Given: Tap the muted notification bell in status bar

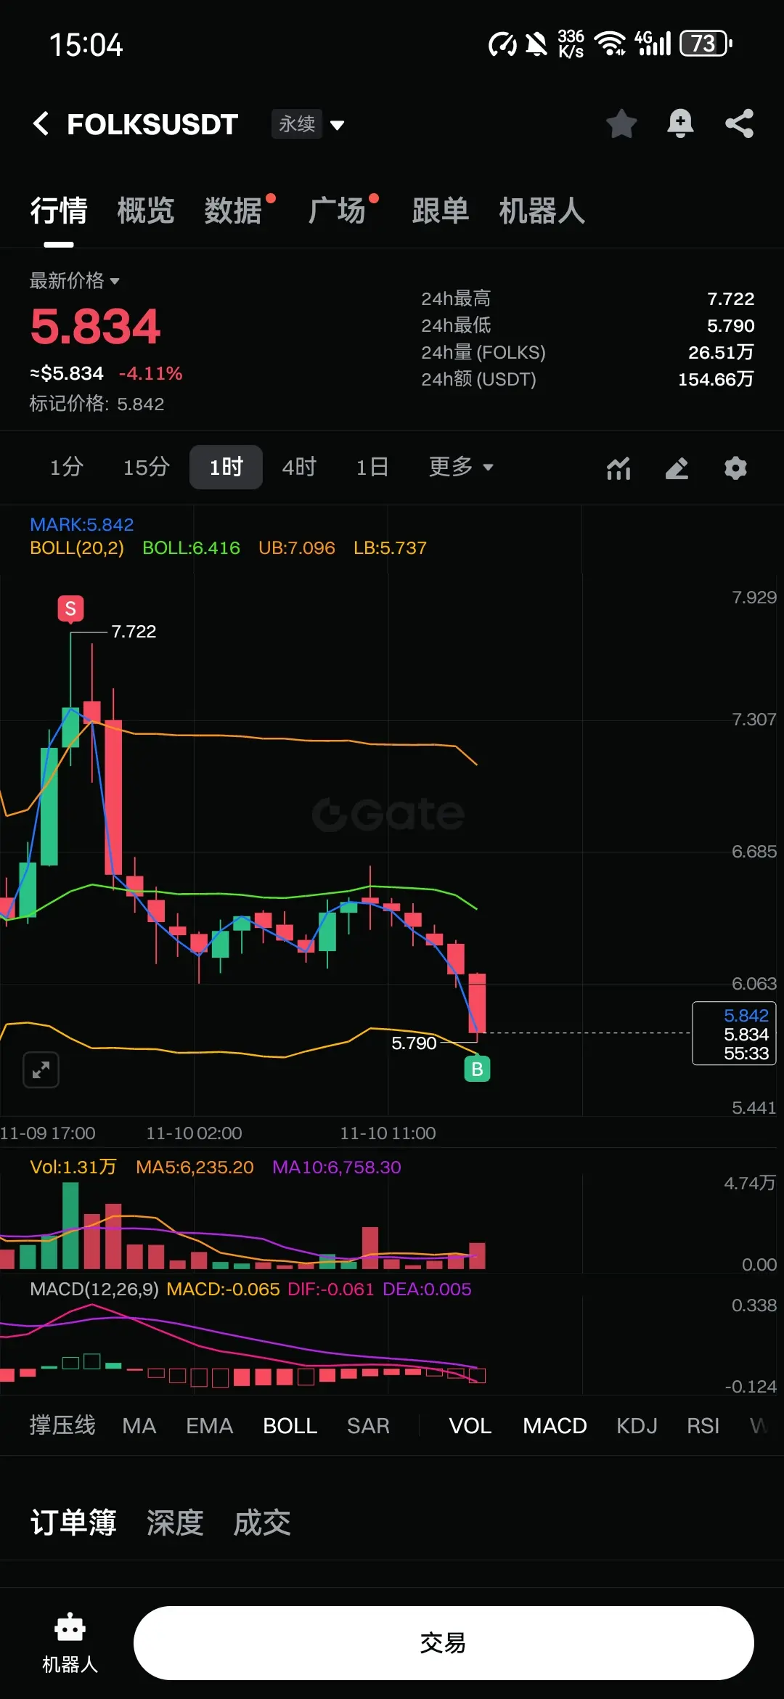Looking at the screenshot, I should 536,44.
